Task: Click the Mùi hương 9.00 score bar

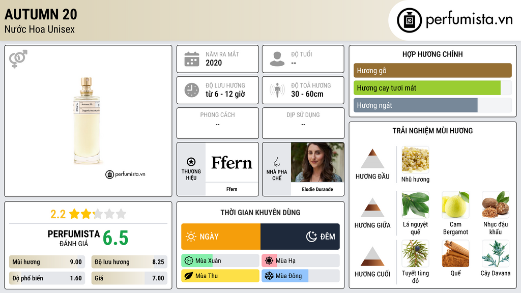Action: coord(47,262)
